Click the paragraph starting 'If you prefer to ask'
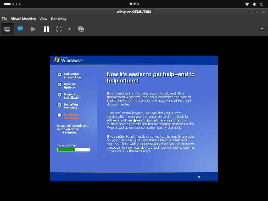The width and height of the screenshot is (268, 201). click(152, 144)
